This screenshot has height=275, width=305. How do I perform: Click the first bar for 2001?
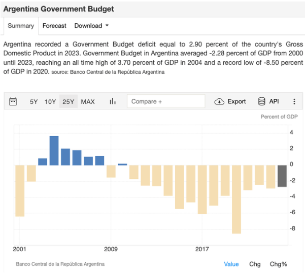click(x=20, y=191)
